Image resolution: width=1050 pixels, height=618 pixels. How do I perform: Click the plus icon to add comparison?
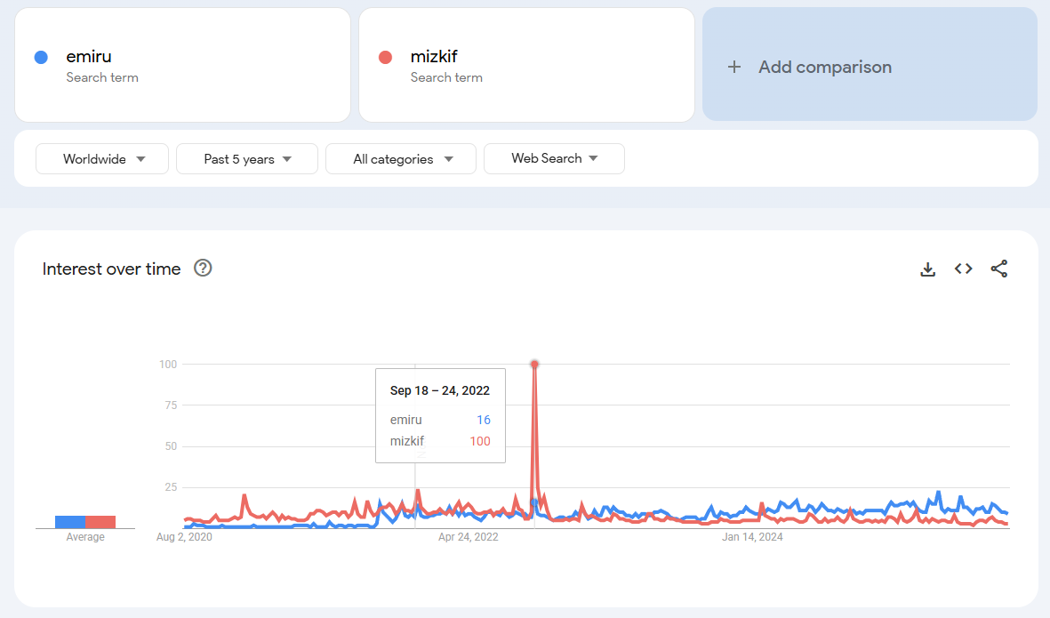tap(733, 67)
